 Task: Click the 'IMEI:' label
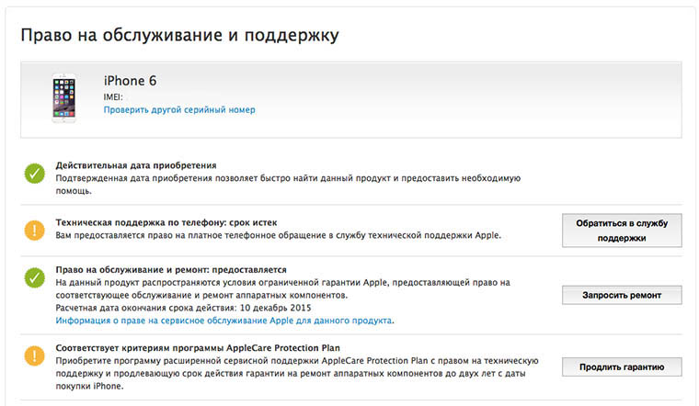click(113, 97)
